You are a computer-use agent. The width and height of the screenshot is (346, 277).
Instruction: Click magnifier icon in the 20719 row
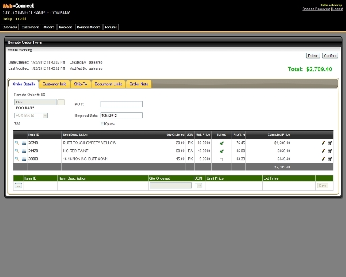coord(16,143)
